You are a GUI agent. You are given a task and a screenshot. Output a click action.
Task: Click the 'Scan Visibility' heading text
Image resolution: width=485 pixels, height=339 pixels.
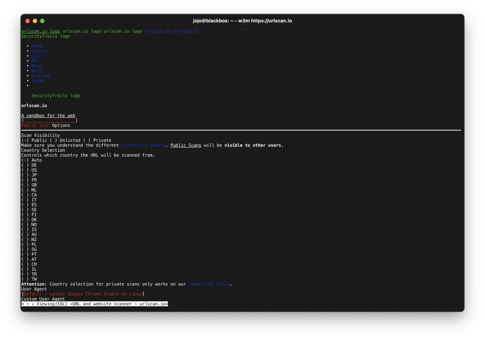coord(40,135)
